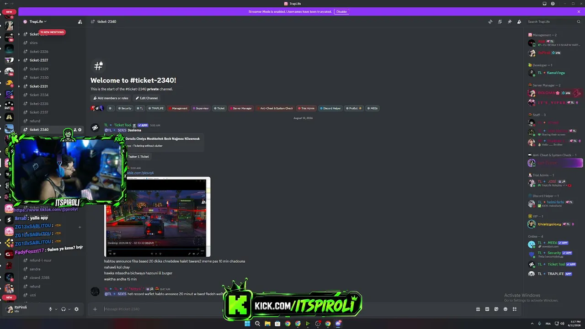Click the Management role tag
The image size is (585, 329).
178,108
